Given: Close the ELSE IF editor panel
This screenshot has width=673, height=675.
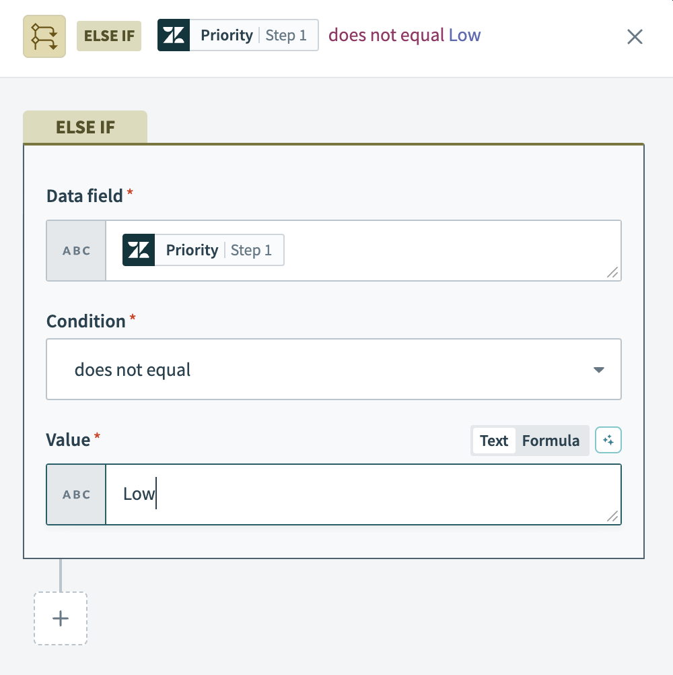Looking at the screenshot, I should click(x=635, y=36).
